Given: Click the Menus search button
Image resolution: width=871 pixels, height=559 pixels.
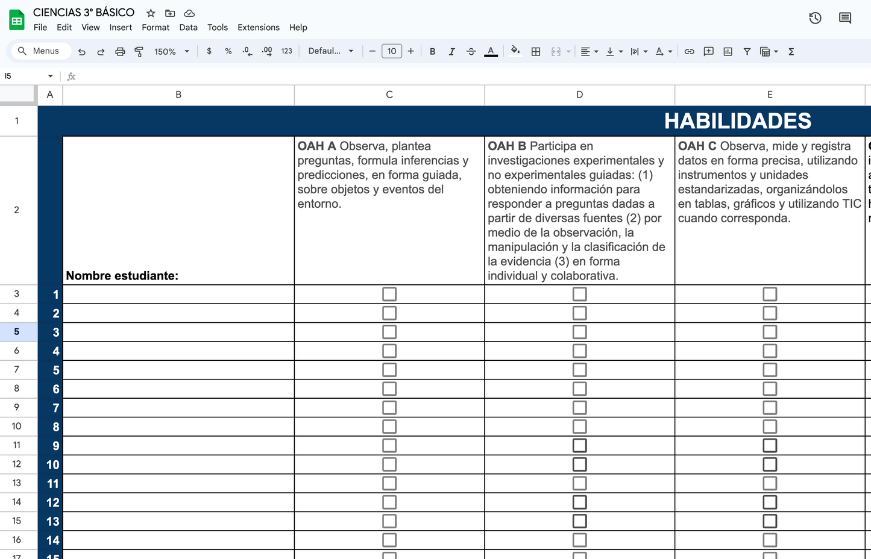Looking at the screenshot, I should [39, 51].
